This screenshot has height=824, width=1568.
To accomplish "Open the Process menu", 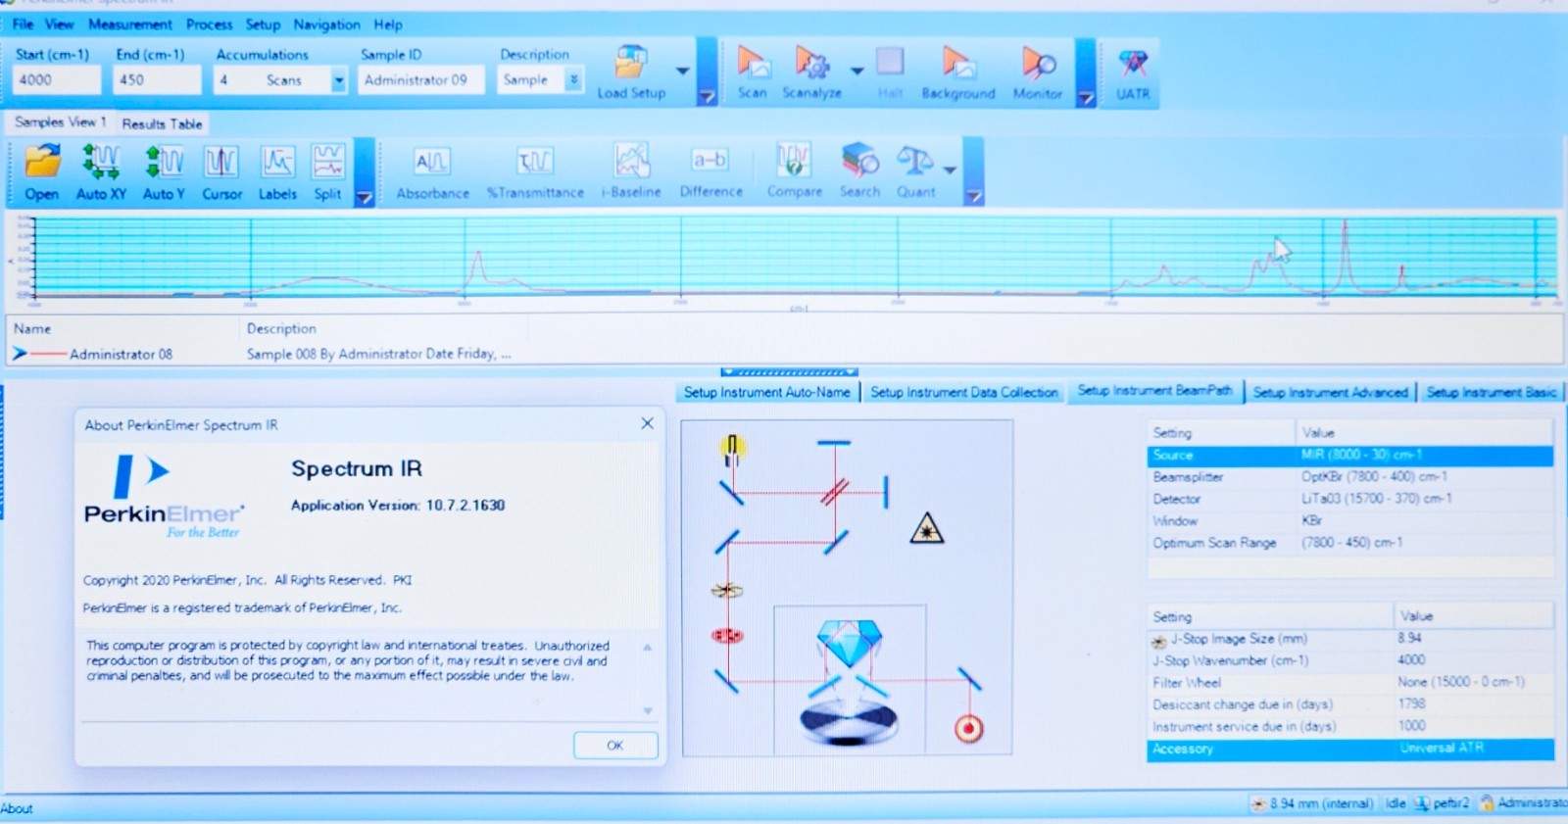I will tap(209, 24).
